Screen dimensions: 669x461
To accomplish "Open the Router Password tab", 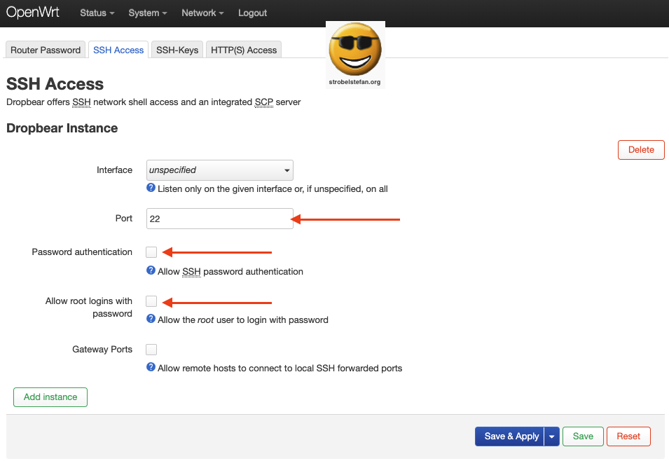I will coord(45,50).
